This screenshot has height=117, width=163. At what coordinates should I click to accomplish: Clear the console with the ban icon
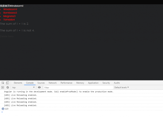8,87
